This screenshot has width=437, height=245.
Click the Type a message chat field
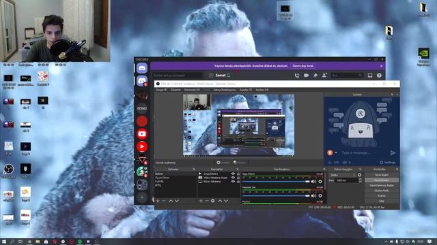click(364, 152)
